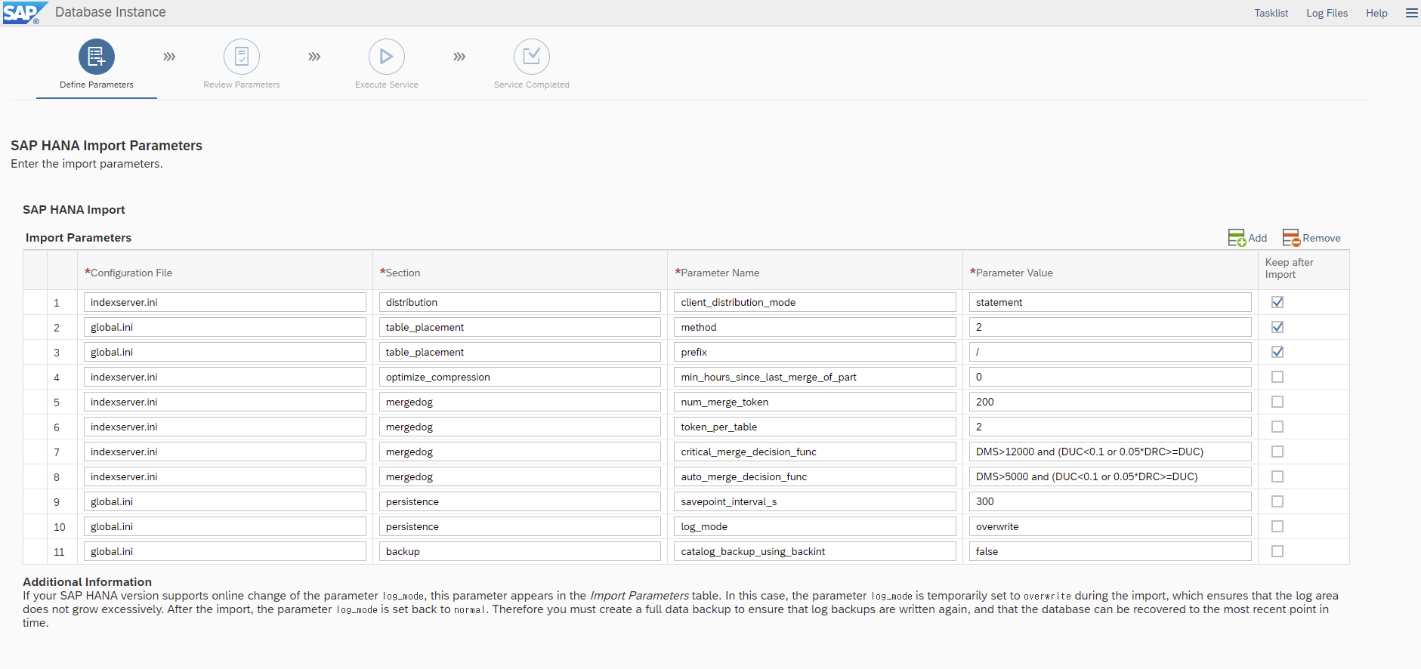The image size is (1421, 669).
Task: Uncheck Keep after Import for prefix row
Action: click(x=1277, y=352)
